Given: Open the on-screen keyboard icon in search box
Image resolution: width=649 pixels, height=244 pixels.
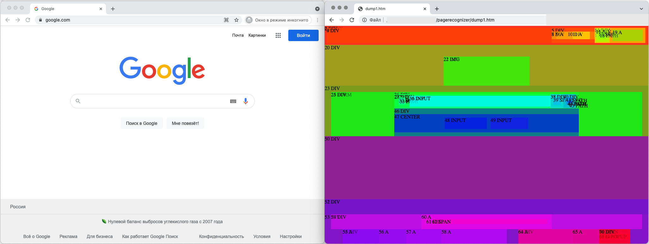Looking at the screenshot, I should [233, 101].
